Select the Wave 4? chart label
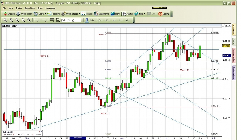This screenshot has width=241, height=140. click(x=185, y=70)
